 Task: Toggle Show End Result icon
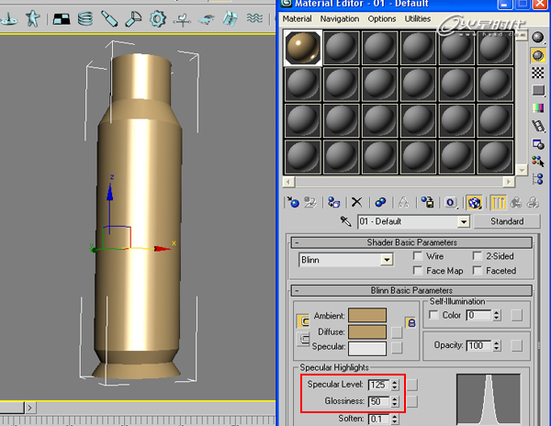(499, 203)
